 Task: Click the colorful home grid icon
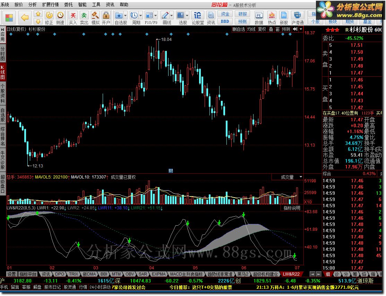(x=9, y=18)
